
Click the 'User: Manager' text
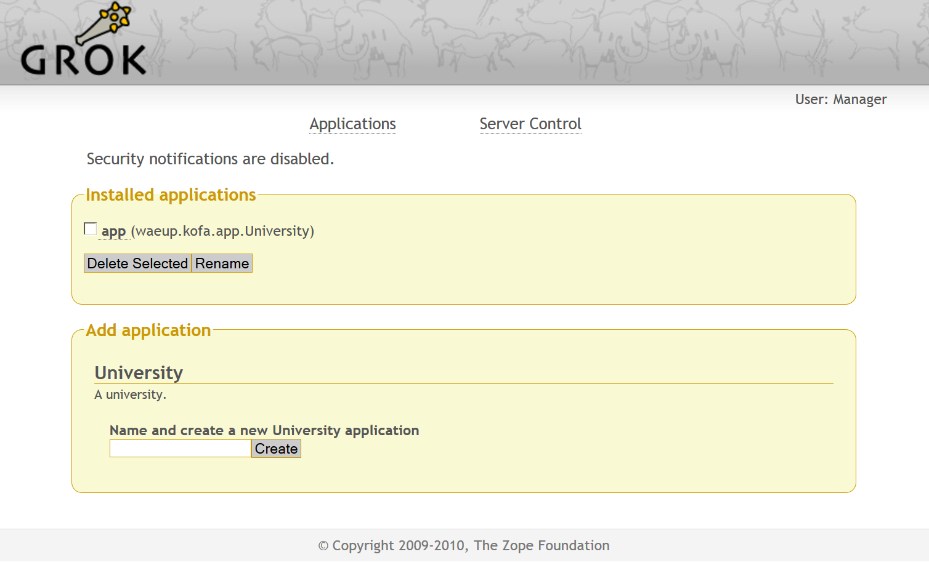coord(840,100)
